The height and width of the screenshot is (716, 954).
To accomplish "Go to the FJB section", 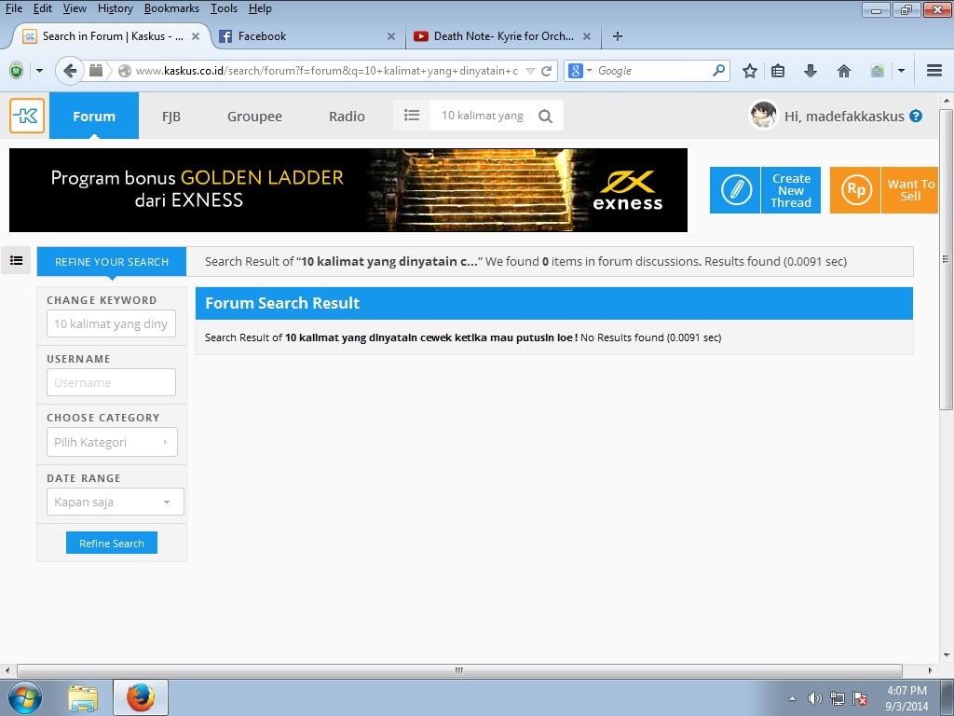I will click(171, 117).
